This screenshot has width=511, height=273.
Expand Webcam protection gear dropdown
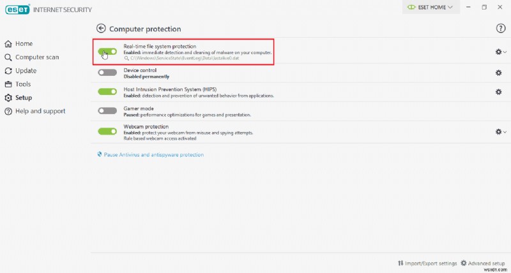click(501, 132)
